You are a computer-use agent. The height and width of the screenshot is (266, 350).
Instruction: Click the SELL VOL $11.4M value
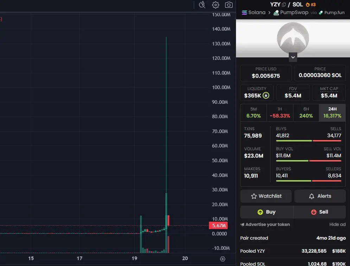[334, 156]
